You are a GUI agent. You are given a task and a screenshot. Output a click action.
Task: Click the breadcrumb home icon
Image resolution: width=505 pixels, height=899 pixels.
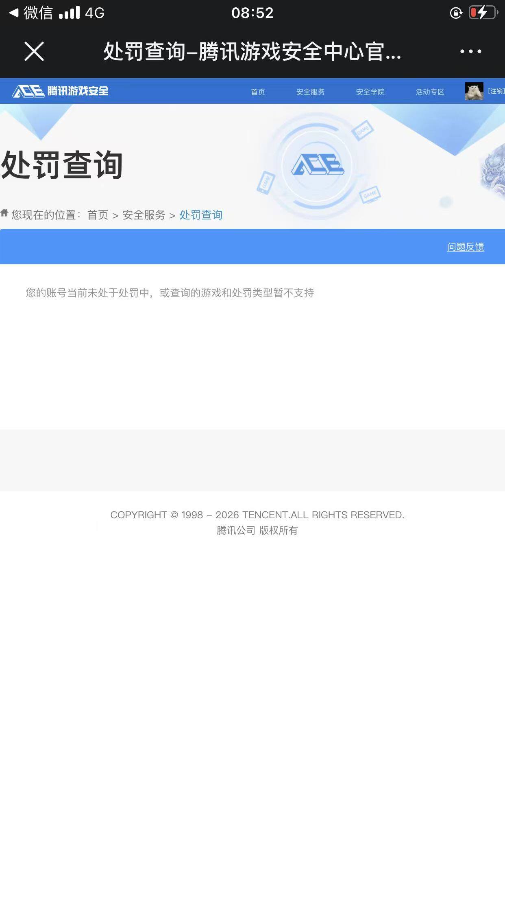pos(4,213)
